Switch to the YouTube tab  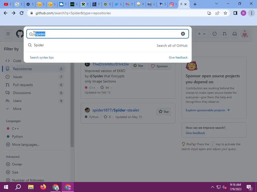(x=7, y=4)
